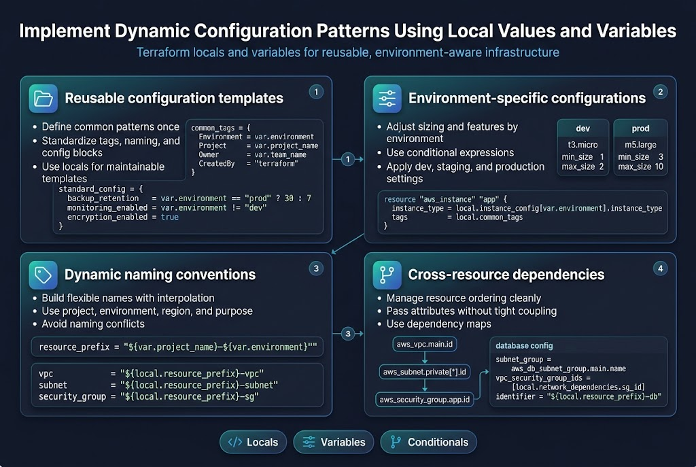Click the Variables button at the bottom
This screenshot has width=696, height=467.
click(x=333, y=442)
